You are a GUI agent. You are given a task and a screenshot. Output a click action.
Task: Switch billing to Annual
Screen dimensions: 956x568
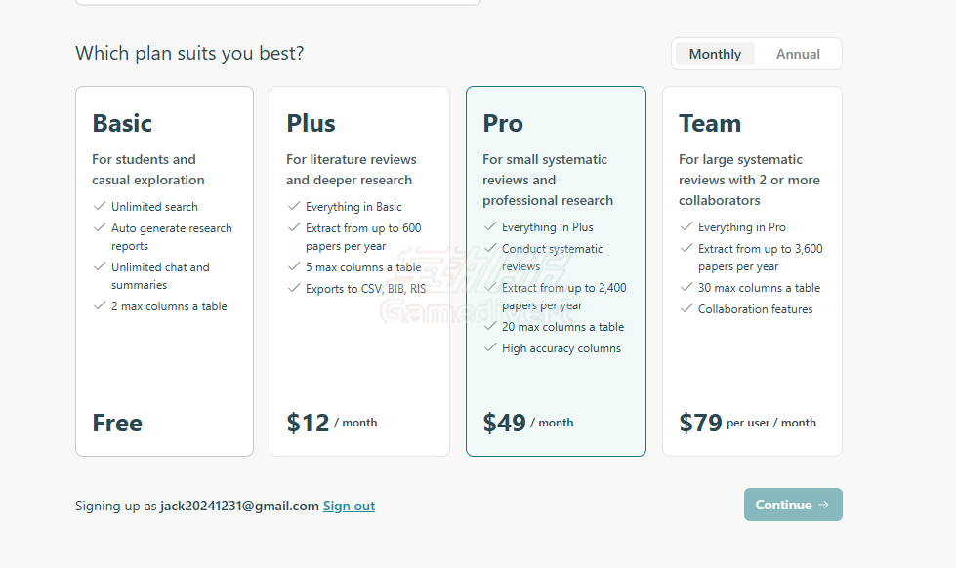click(x=798, y=54)
